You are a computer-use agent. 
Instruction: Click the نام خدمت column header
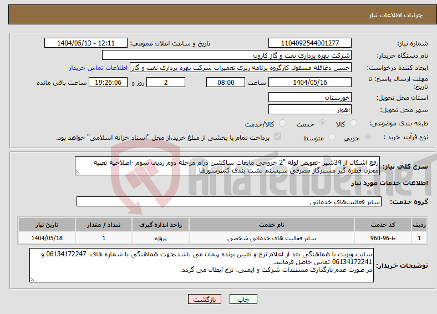coord(271,225)
